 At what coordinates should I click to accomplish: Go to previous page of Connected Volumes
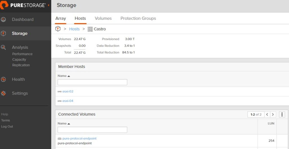[267, 115]
